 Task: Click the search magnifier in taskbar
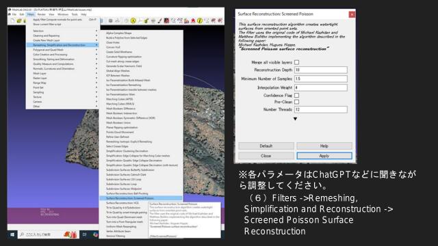click(23, 234)
